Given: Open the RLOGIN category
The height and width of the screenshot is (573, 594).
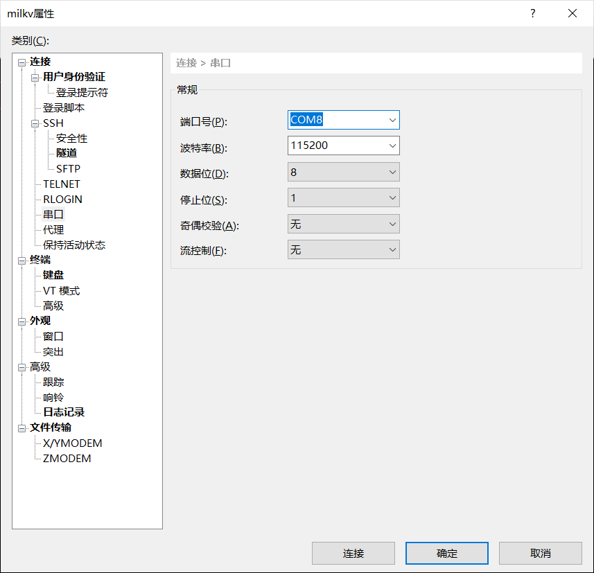Looking at the screenshot, I should pos(62,200).
